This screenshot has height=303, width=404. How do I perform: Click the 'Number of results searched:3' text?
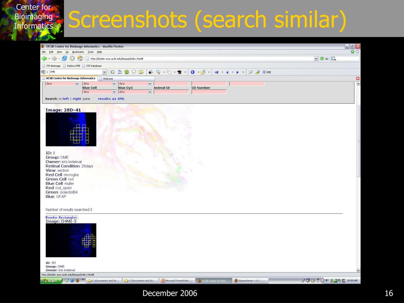[x=69, y=210]
